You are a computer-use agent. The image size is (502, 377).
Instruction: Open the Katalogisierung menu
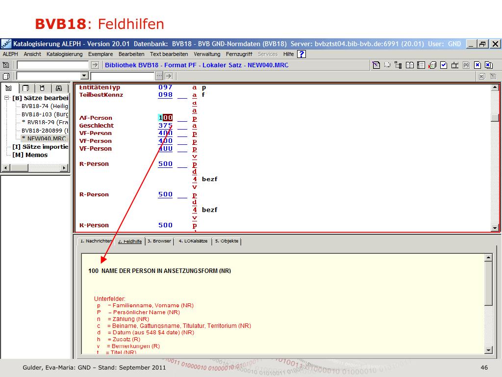pyautogui.click(x=64, y=54)
